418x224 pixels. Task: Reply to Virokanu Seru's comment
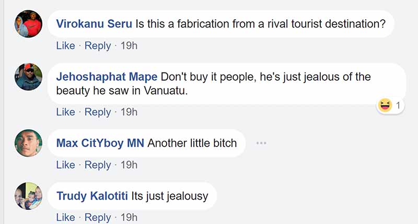[97, 46]
